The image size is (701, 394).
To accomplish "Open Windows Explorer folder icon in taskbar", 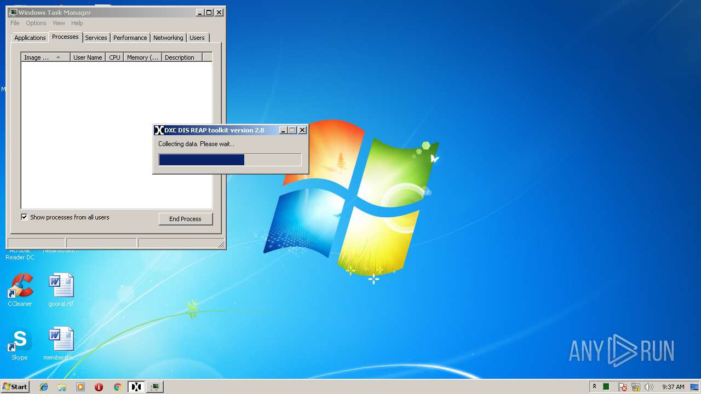I will (62, 387).
